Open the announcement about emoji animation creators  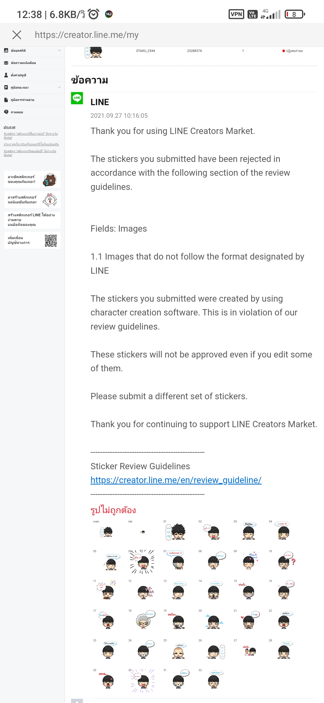[x=31, y=145]
